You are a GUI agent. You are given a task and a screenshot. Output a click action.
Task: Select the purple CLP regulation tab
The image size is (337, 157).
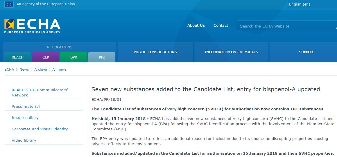point(46,57)
